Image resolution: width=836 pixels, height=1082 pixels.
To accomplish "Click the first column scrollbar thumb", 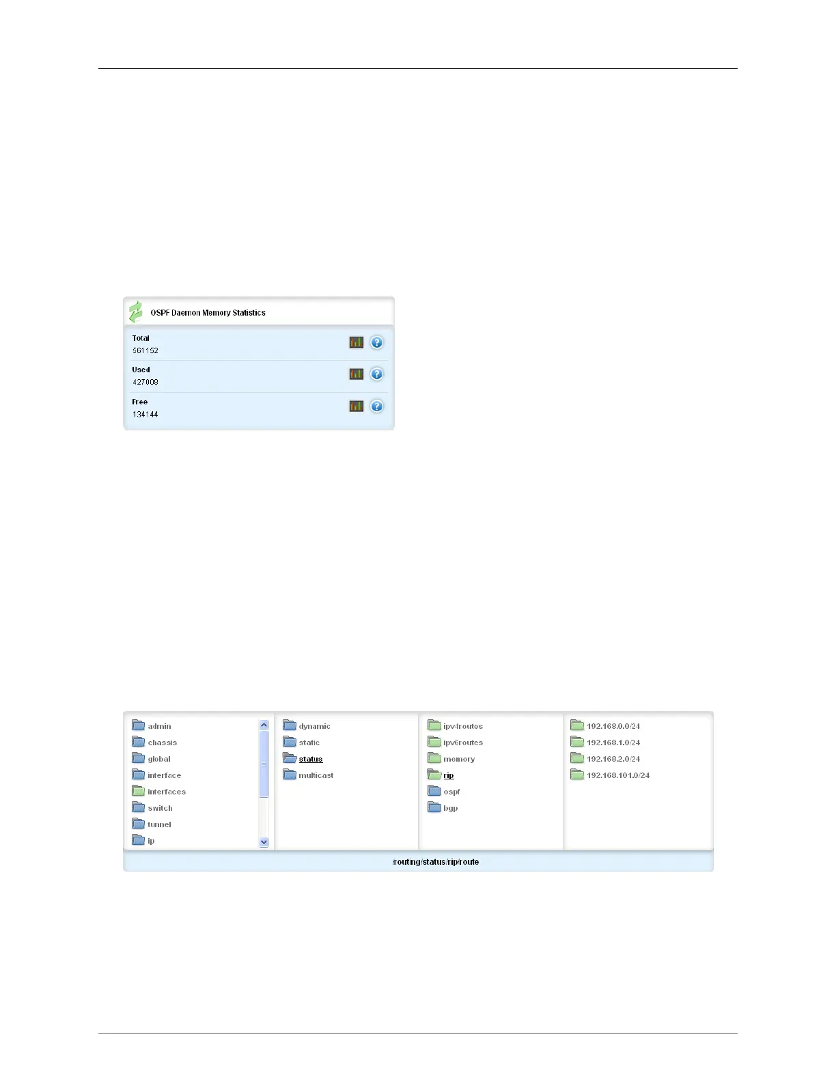I will 264,764.
